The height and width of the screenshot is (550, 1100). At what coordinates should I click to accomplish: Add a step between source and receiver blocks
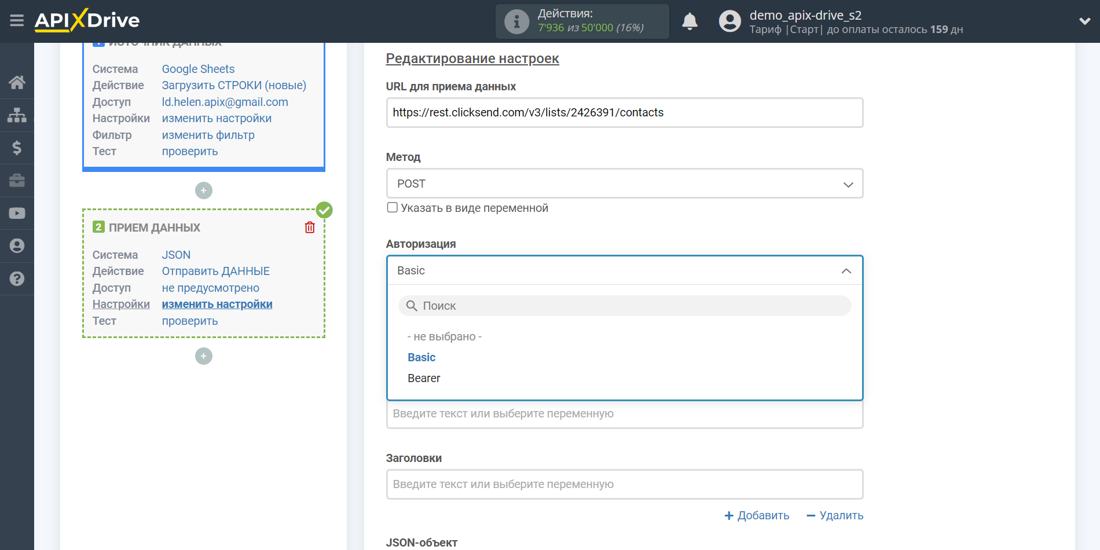204,190
